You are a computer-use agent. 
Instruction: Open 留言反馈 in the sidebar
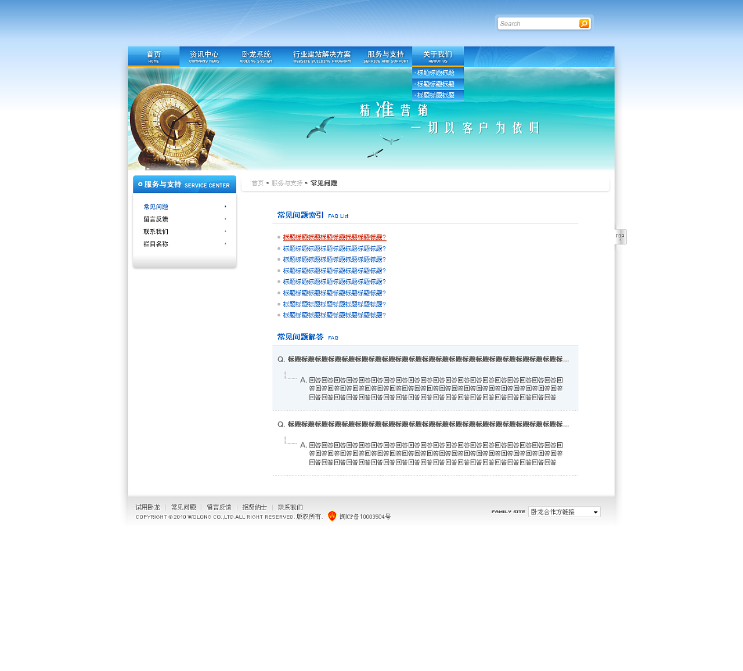tap(156, 219)
